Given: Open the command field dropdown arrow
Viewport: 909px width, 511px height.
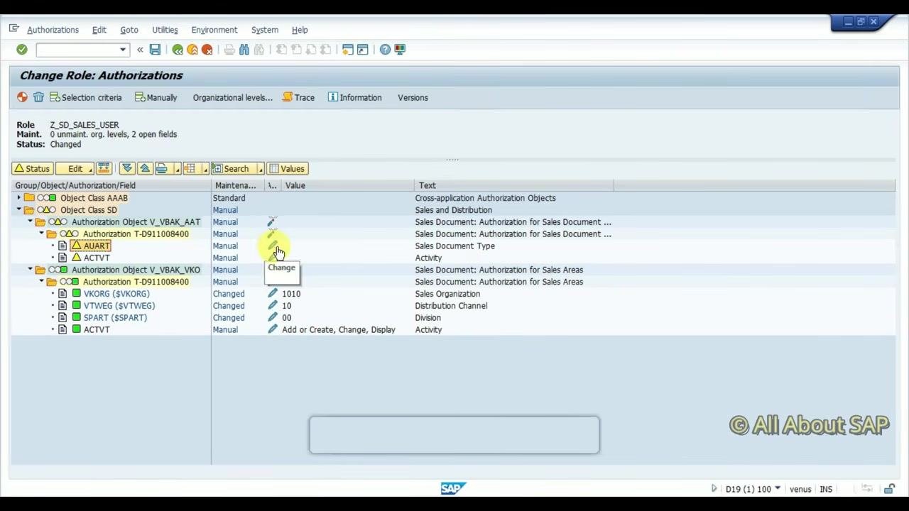Looking at the screenshot, I should (x=123, y=50).
